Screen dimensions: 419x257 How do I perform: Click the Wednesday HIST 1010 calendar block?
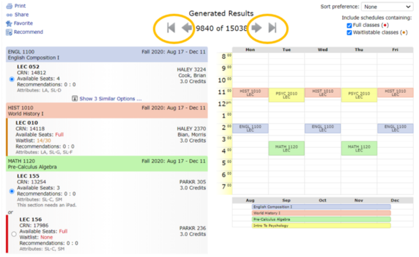click(x=323, y=93)
